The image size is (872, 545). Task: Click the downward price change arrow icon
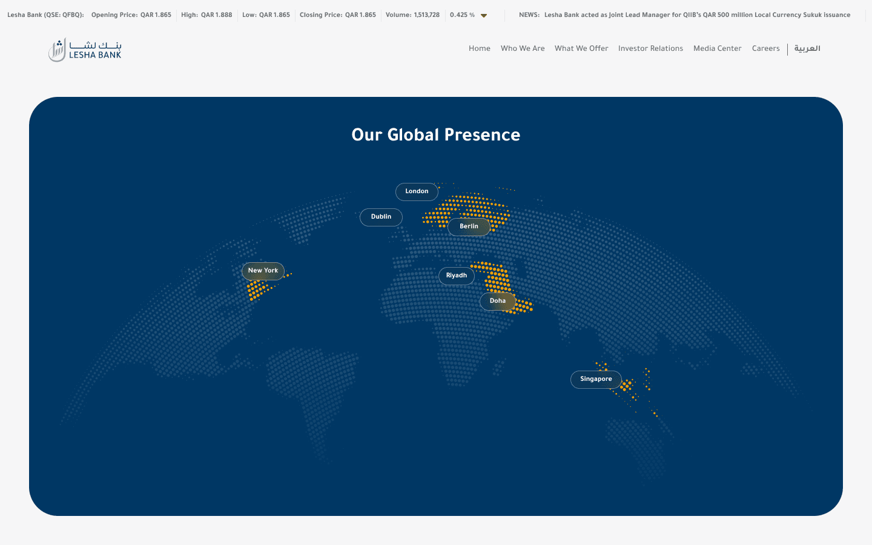point(484,16)
